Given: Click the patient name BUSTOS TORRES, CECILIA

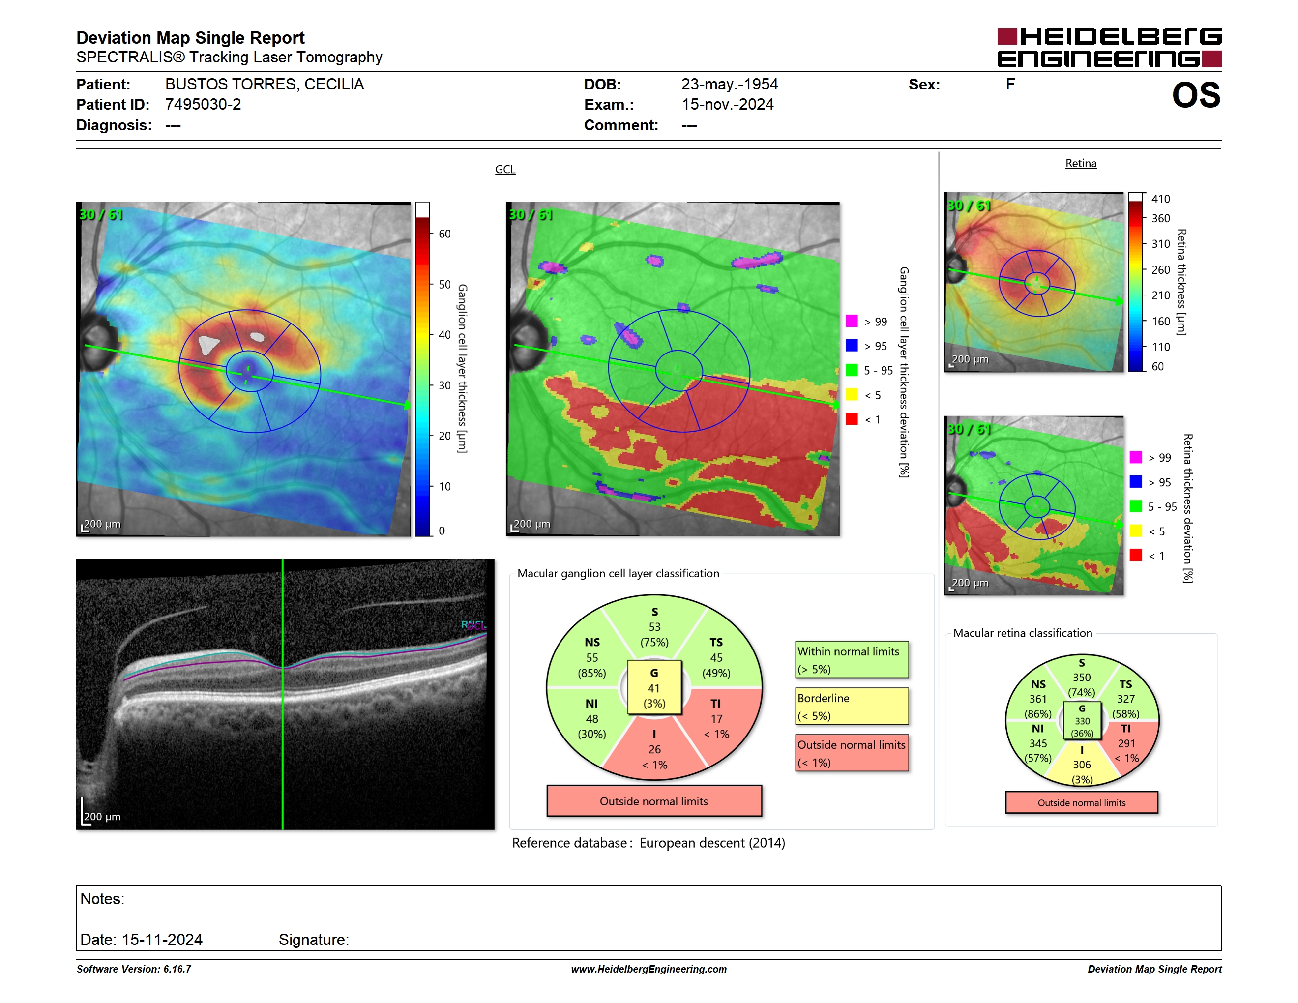Looking at the screenshot, I should 265,85.
